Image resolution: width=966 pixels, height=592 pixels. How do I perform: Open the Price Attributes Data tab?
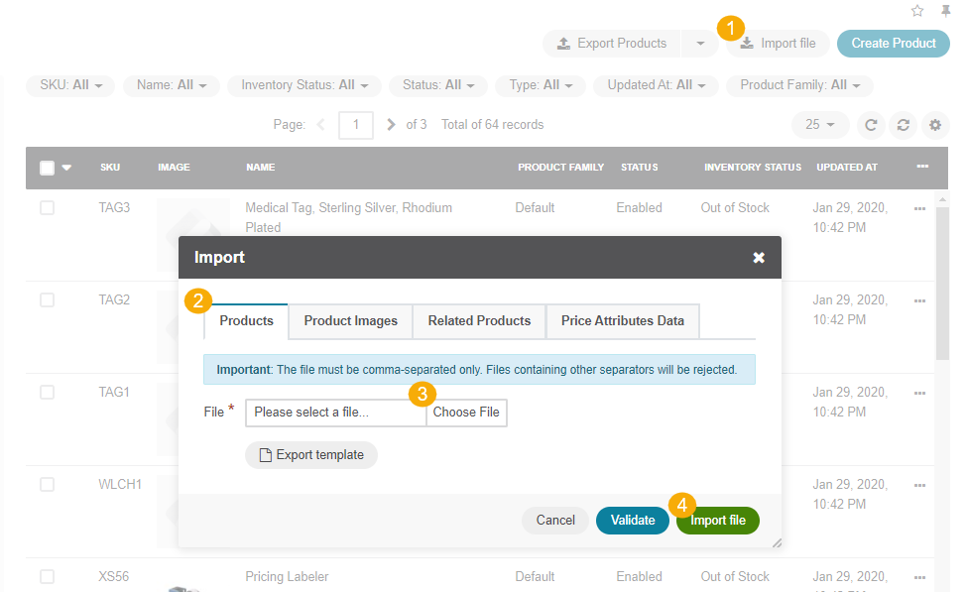pos(622,321)
